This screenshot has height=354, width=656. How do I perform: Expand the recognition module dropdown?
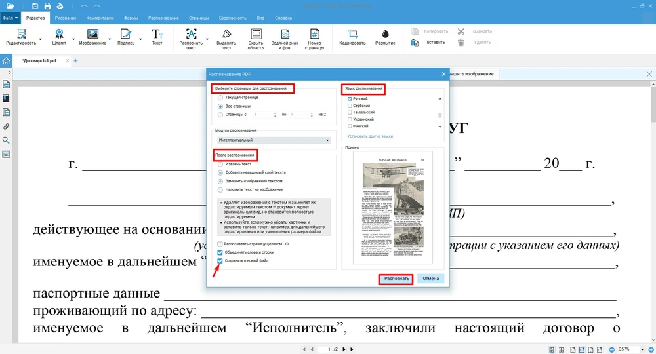(x=327, y=140)
